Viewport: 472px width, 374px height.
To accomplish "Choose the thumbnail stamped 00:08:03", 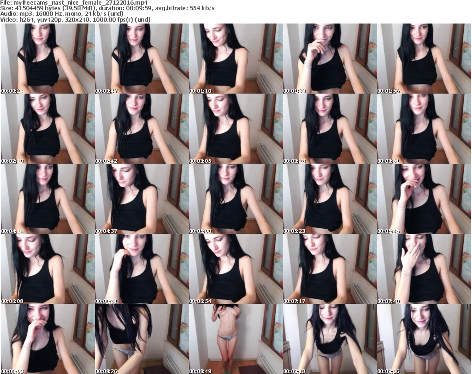I will click(48, 339).
